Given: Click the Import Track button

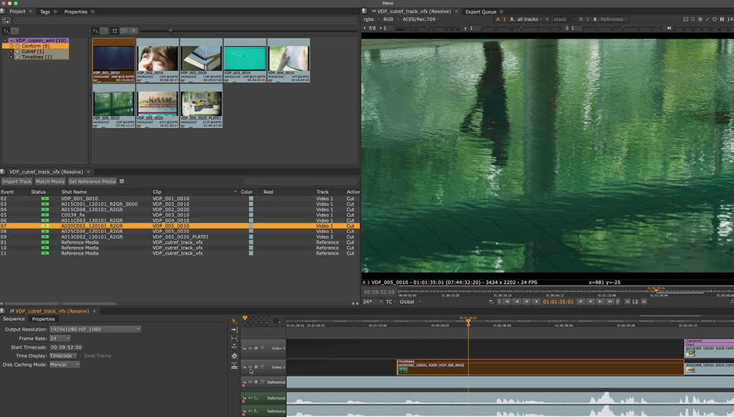Looking at the screenshot, I should coord(17,181).
